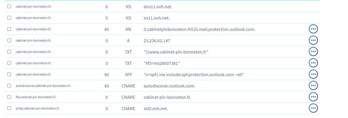Viewport: 348px width, 118px height.
Task: Open actions menu for A record 23.236.62.147
Action: coord(313,40)
